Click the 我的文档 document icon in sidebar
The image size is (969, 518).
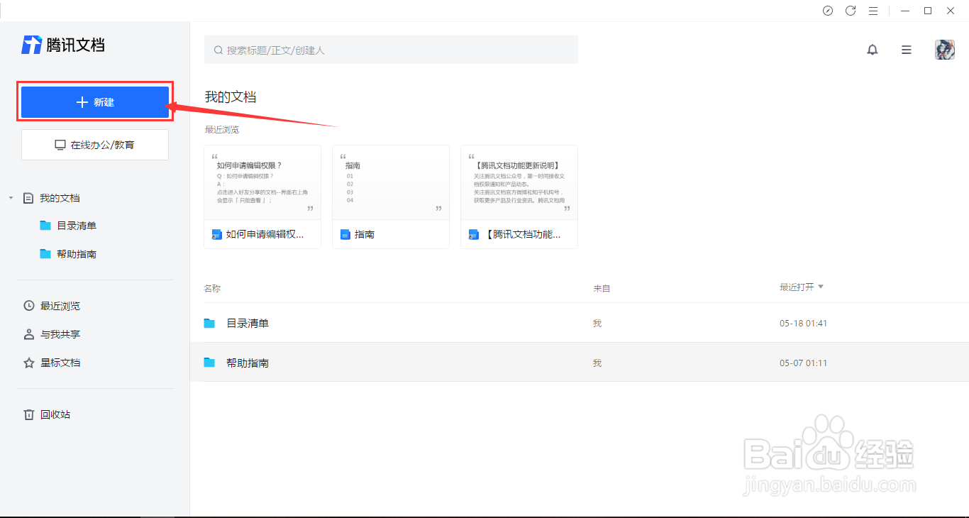28,198
